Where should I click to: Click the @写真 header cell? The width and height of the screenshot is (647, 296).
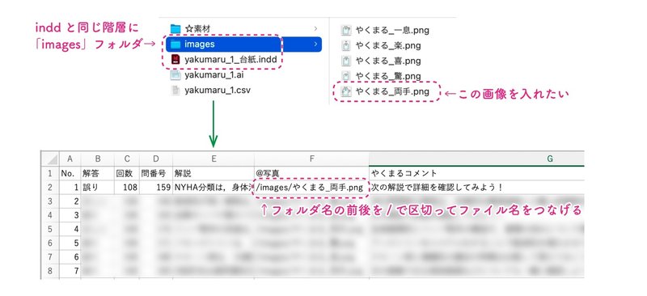[311, 173]
